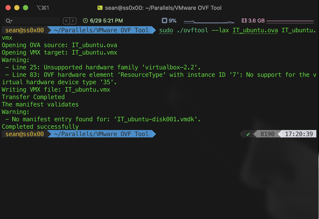Click the CPU chip icon
This screenshot has height=219, width=319.
(165, 21)
